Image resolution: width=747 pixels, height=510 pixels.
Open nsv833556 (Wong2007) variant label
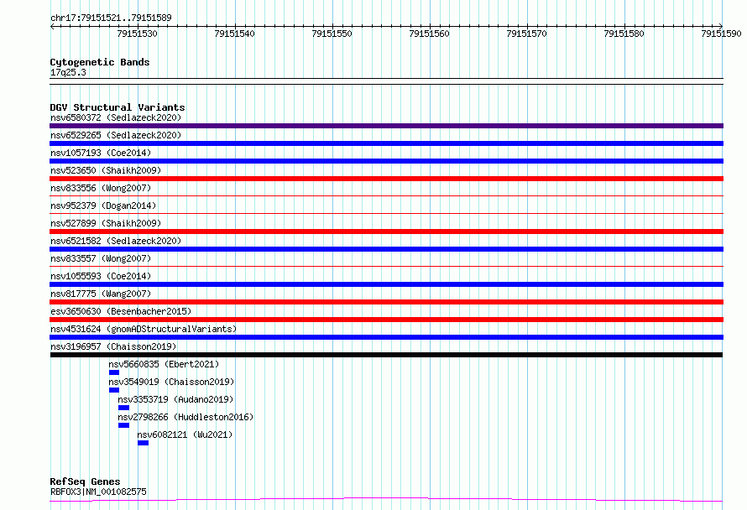pyautogui.click(x=101, y=188)
